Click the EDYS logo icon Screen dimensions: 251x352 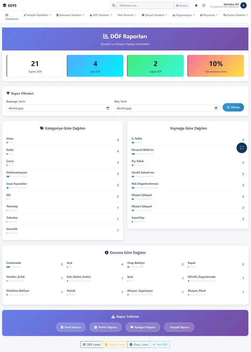click(x=5, y=5)
